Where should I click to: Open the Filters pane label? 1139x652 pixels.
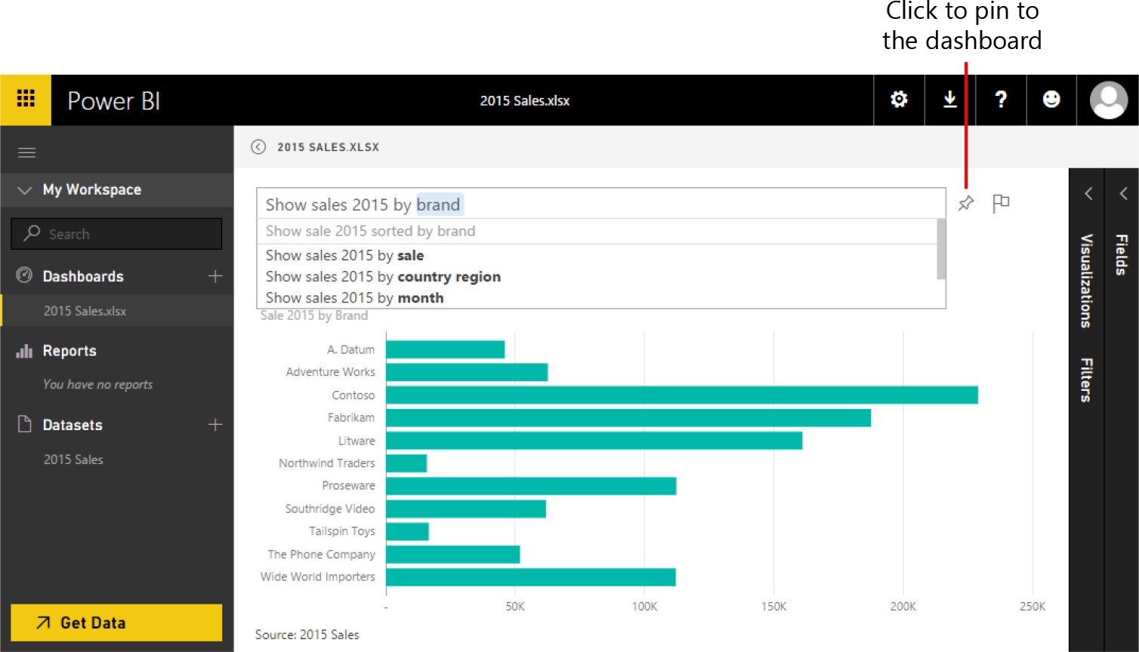(x=1086, y=380)
